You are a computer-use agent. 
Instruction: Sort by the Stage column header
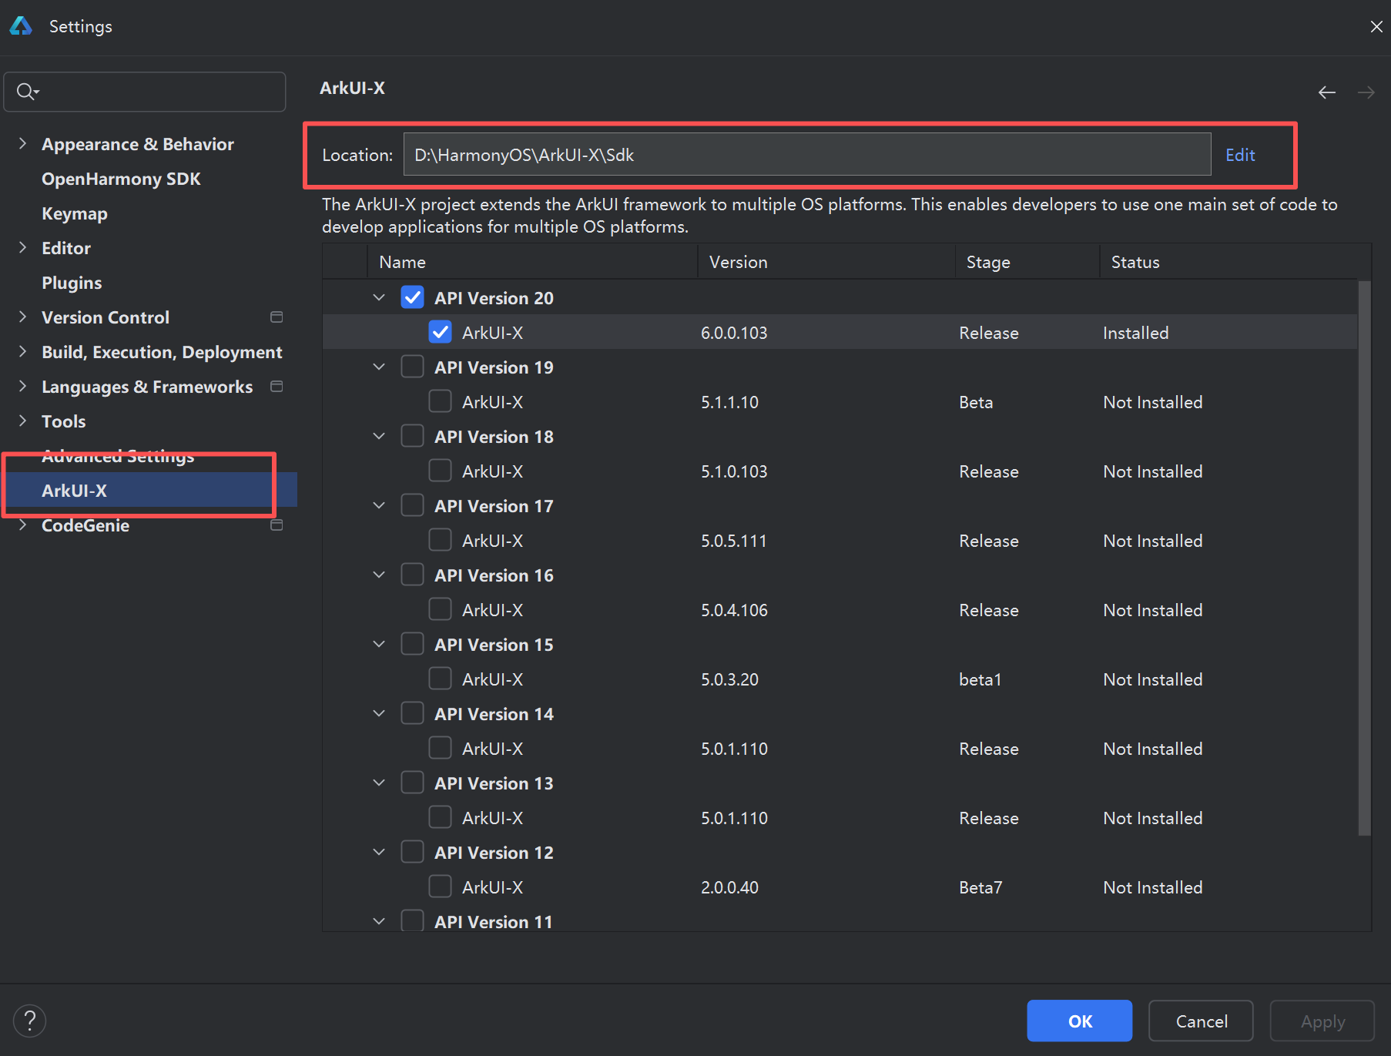[1027, 262]
